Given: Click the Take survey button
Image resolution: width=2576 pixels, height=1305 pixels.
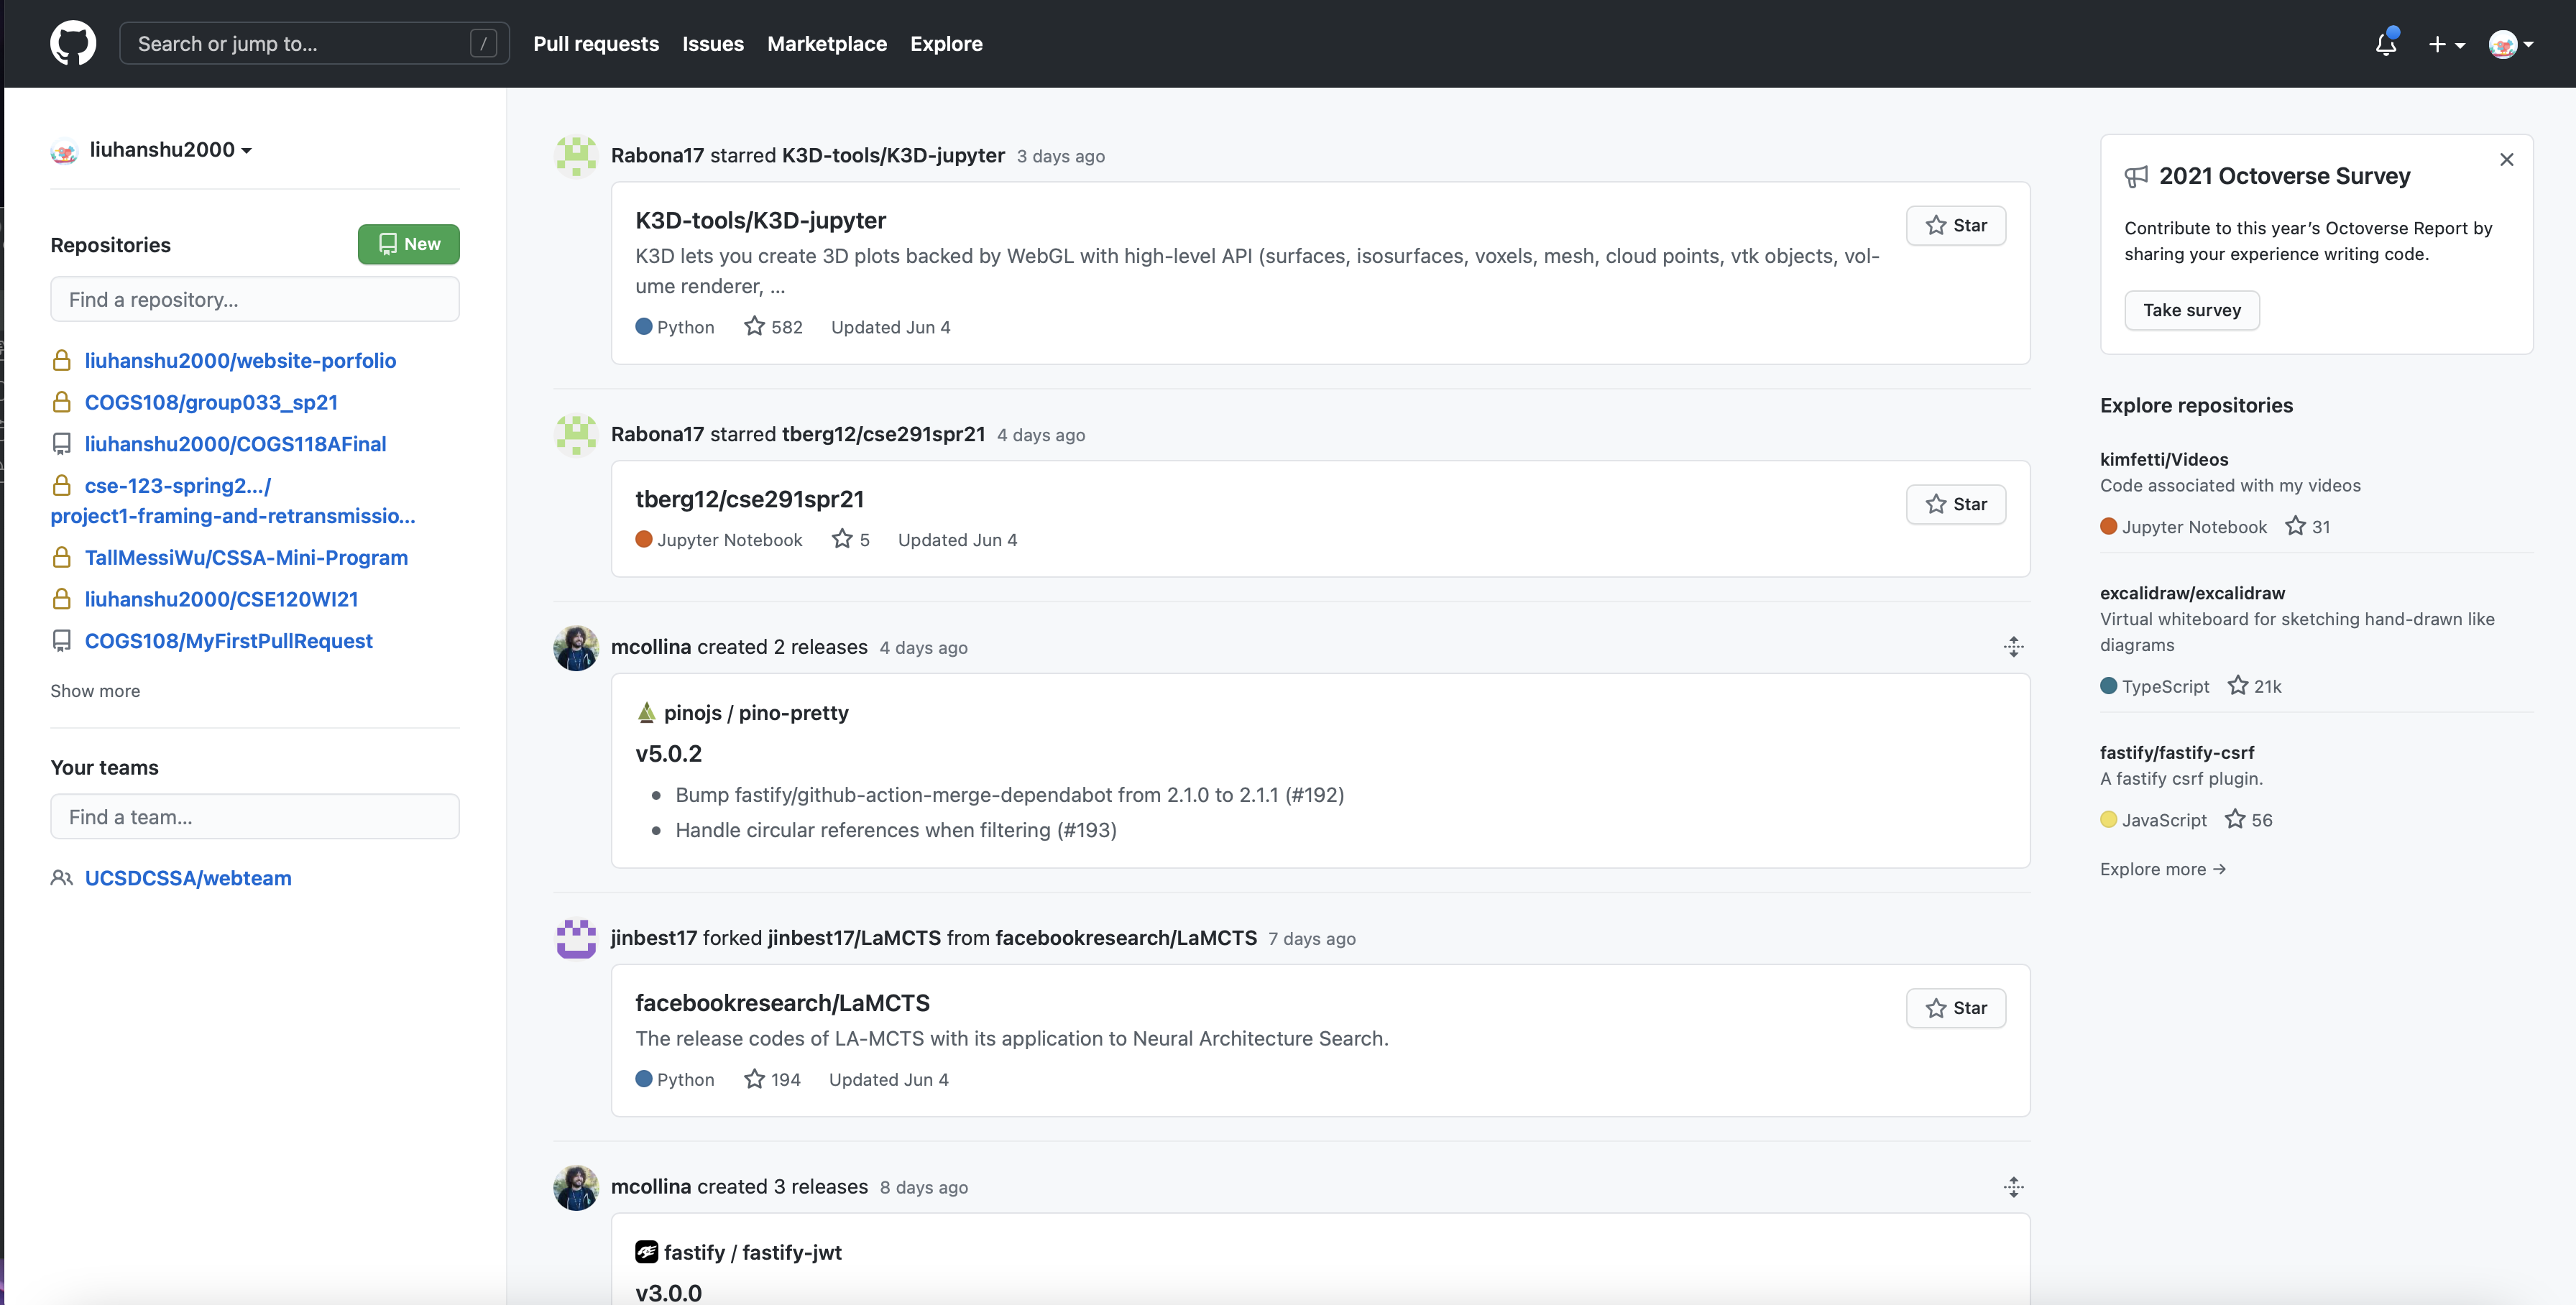Looking at the screenshot, I should click(x=2192, y=310).
